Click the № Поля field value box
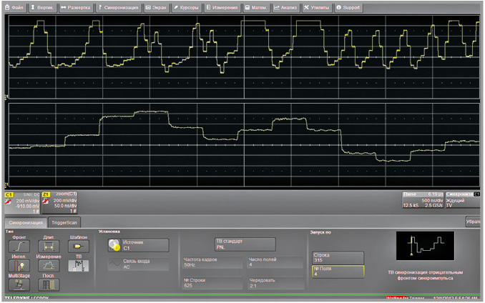The height and width of the screenshot is (303, 485). click(x=338, y=271)
